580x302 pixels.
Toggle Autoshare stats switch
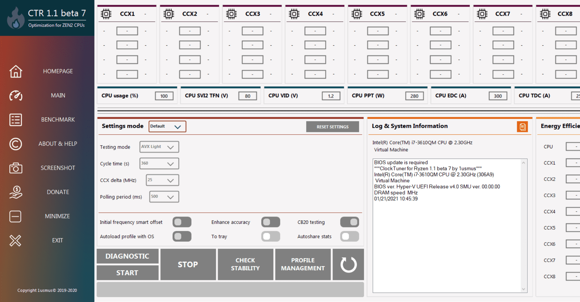(x=350, y=236)
